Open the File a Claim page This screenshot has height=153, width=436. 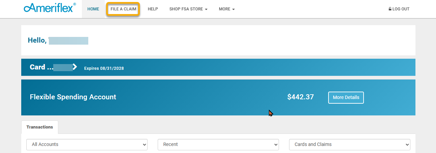tap(123, 9)
